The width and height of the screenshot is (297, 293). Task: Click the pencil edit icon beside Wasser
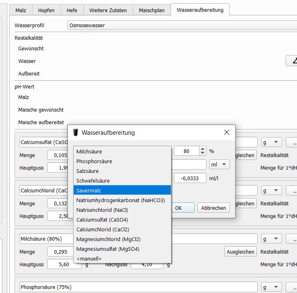pyautogui.click(x=292, y=61)
